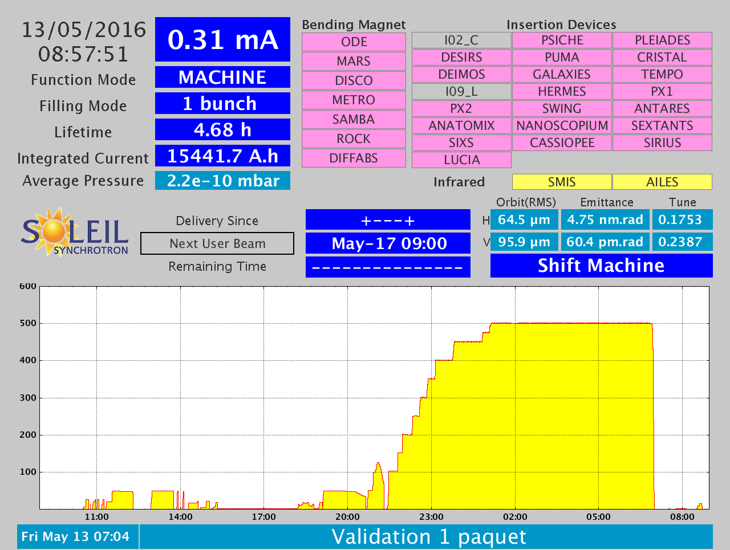Click the grey I09_L insertion device
730x550 pixels.
coord(461,91)
